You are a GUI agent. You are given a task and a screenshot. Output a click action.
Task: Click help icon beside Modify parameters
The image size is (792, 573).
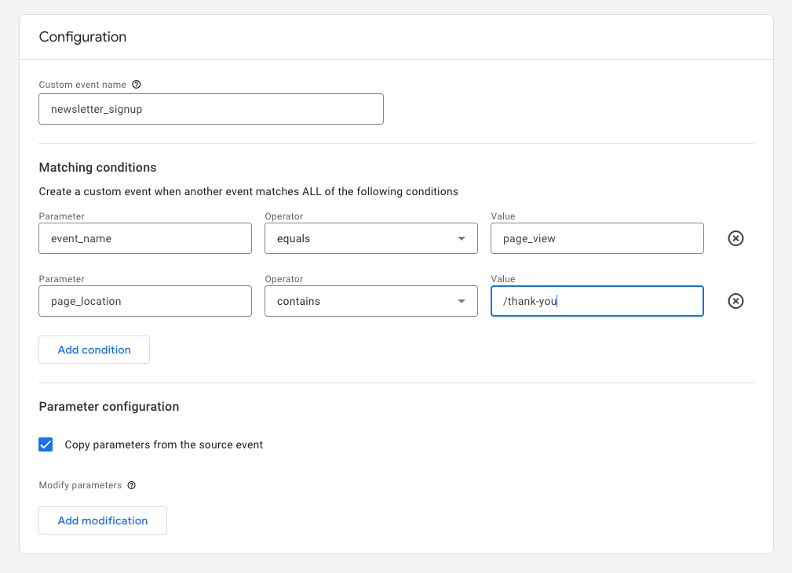coord(132,485)
